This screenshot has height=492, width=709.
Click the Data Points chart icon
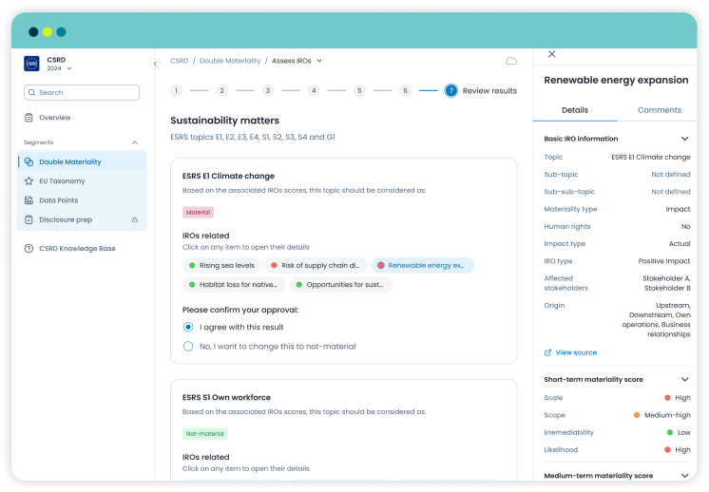[x=29, y=200]
